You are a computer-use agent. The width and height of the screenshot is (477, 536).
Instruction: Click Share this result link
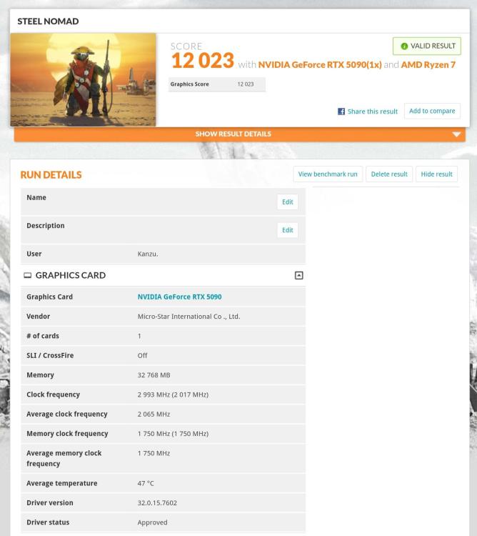pyautogui.click(x=373, y=111)
